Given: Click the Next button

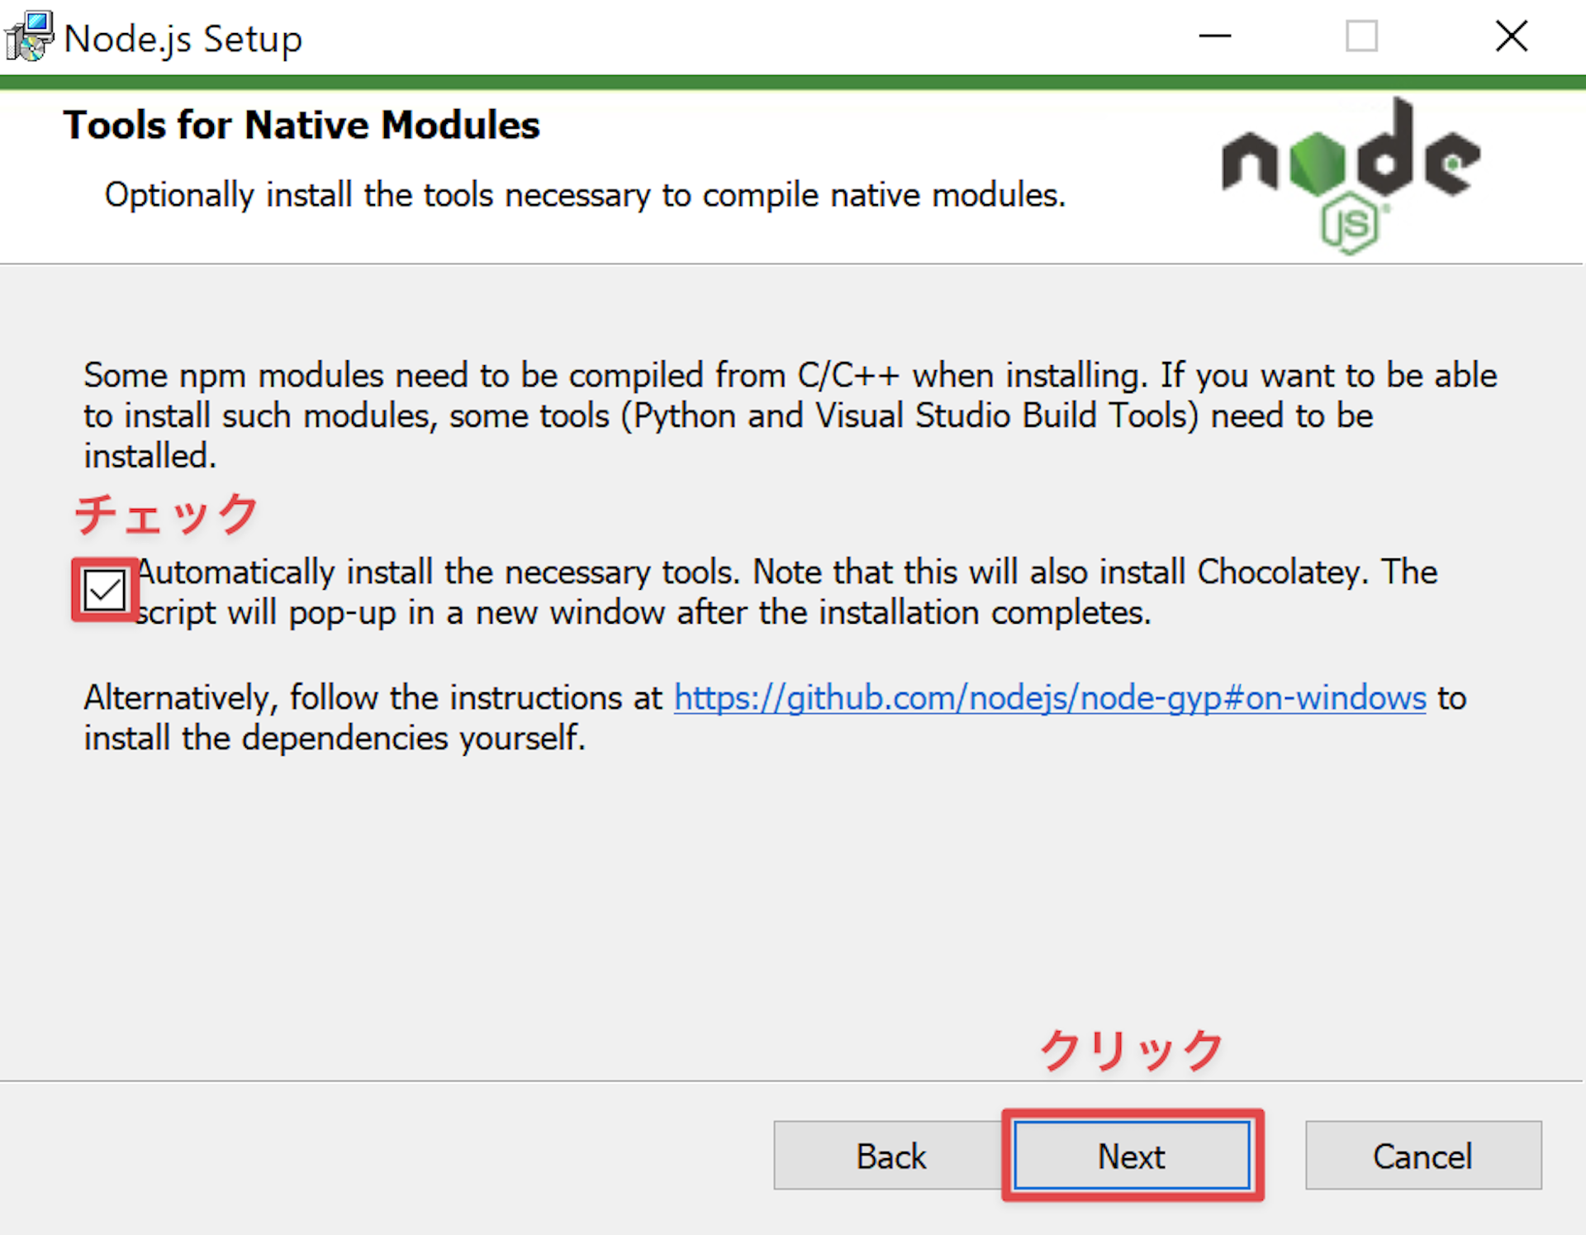Looking at the screenshot, I should point(1132,1155).
